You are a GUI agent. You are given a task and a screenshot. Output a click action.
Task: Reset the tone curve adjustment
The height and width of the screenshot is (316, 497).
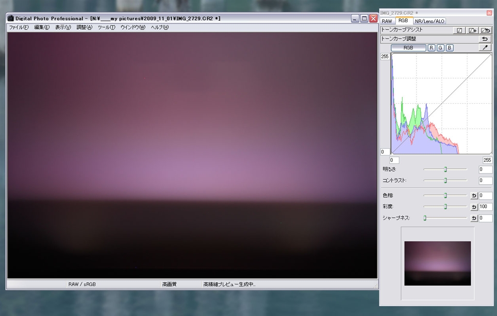pyautogui.click(x=485, y=39)
